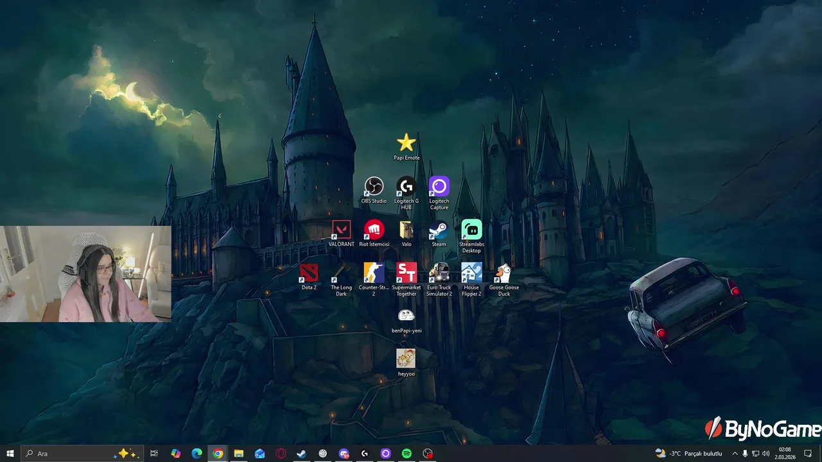822x462 pixels.
Task: Open the taskbar app with 9+ badge
Action: click(344, 454)
